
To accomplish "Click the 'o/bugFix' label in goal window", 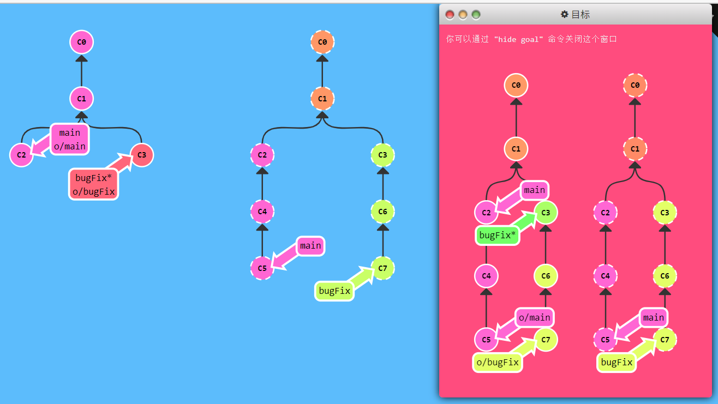I will [x=498, y=362].
